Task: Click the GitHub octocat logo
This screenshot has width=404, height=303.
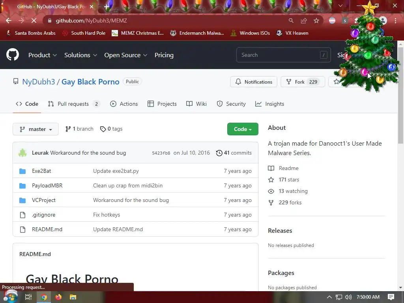Action: pos(13,54)
